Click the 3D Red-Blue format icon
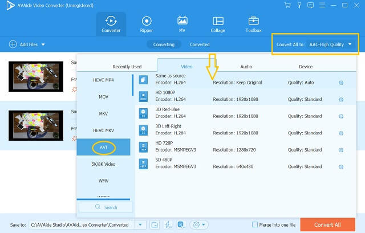The width and height of the screenshot is (365, 233). (143, 113)
